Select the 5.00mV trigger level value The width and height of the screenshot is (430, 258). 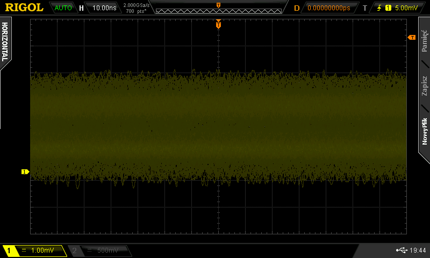pyautogui.click(x=406, y=8)
